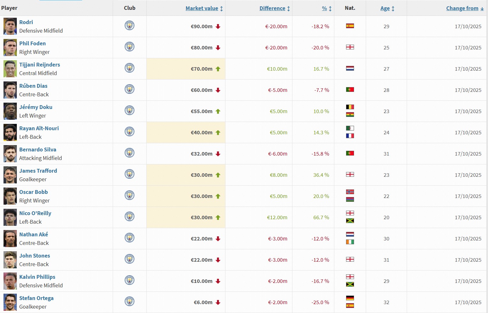Viewport: 488px width, 313px height.
Task: Sort by the Change from column
Action: (462, 8)
